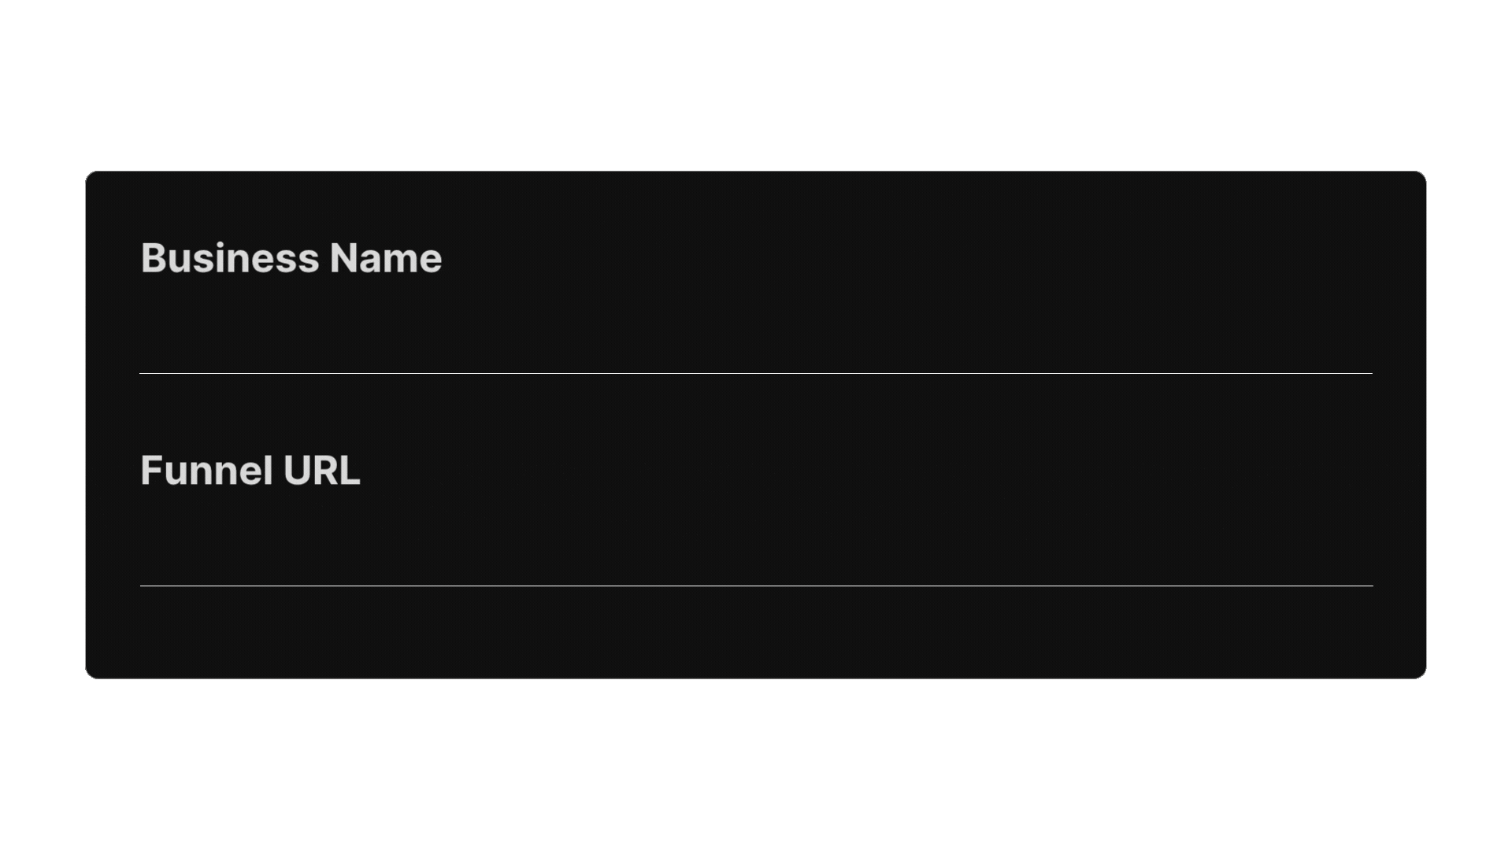Click the light gray background below the card
The height and width of the screenshot is (850, 1512).
tap(756, 763)
